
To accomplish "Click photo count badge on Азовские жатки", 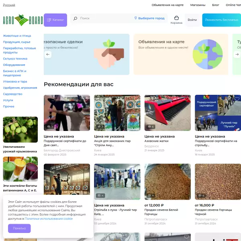I will (x=151, y=127).
